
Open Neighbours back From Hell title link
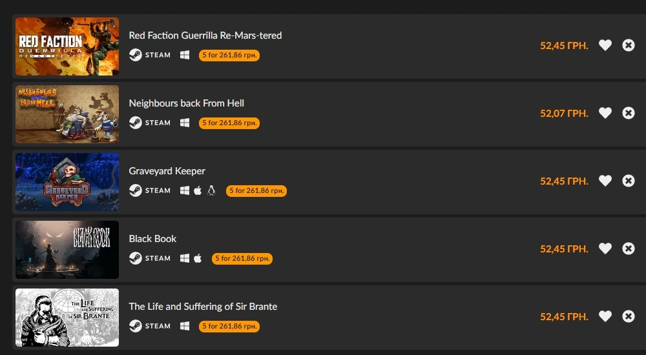[x=186, y=103]
